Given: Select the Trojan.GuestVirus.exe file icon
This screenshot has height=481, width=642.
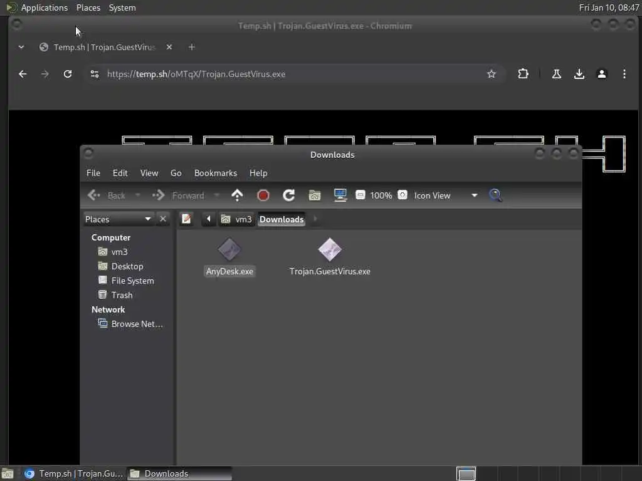Looking at the screenshot, I should (x=330, y=249).
